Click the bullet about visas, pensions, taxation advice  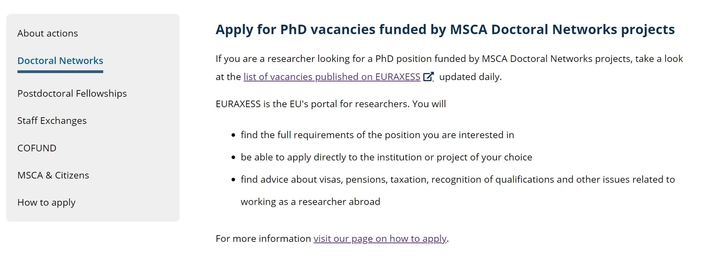point(458,191)
